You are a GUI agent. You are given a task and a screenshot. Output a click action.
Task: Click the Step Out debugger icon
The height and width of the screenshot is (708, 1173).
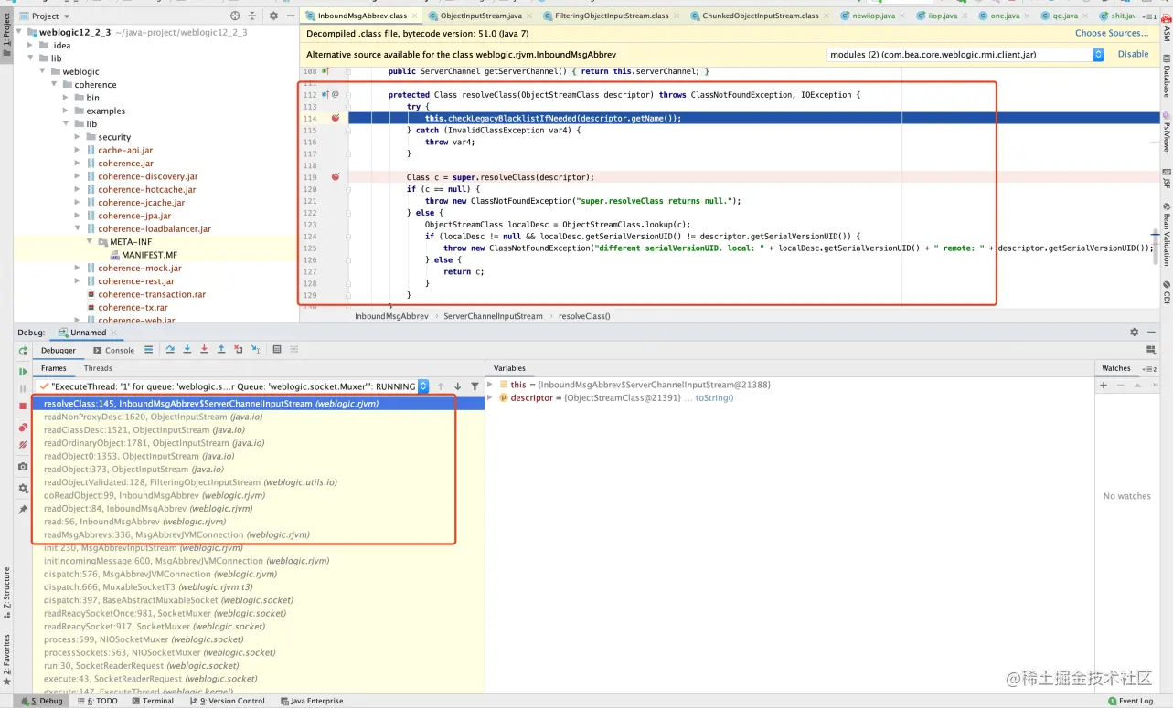[x=221, y=350]
